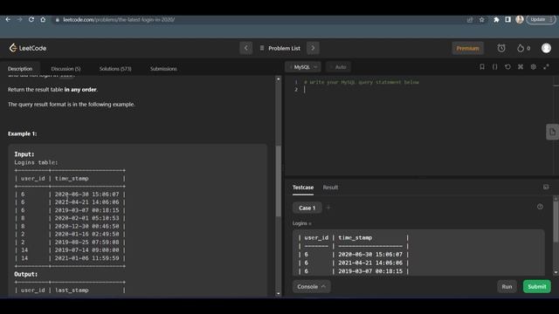The width and height of the screenshot is (559, 314).
Task: Go to previous problem arrow
Action: tap(246, 48)
